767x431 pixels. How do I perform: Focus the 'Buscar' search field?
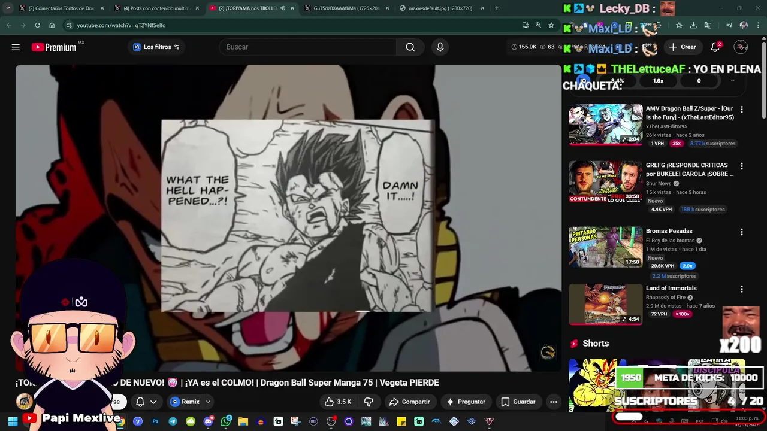(x=307, y=47)
